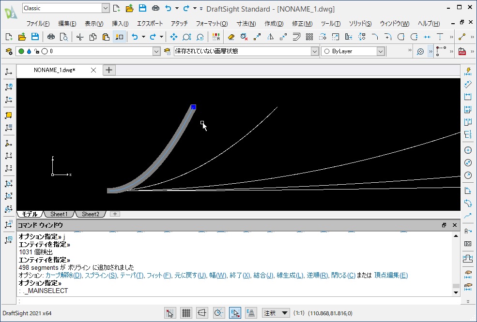Viewport: 477px width, 322px height.
Task: Switch to the Sheet2 tab
Action: (x=91, y=214)
